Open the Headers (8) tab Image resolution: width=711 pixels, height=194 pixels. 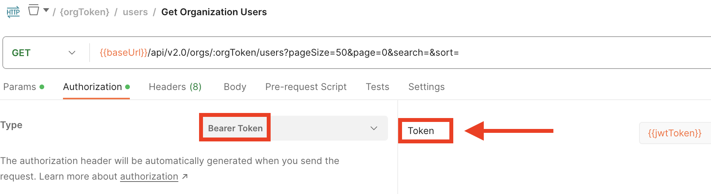point(175,87)
